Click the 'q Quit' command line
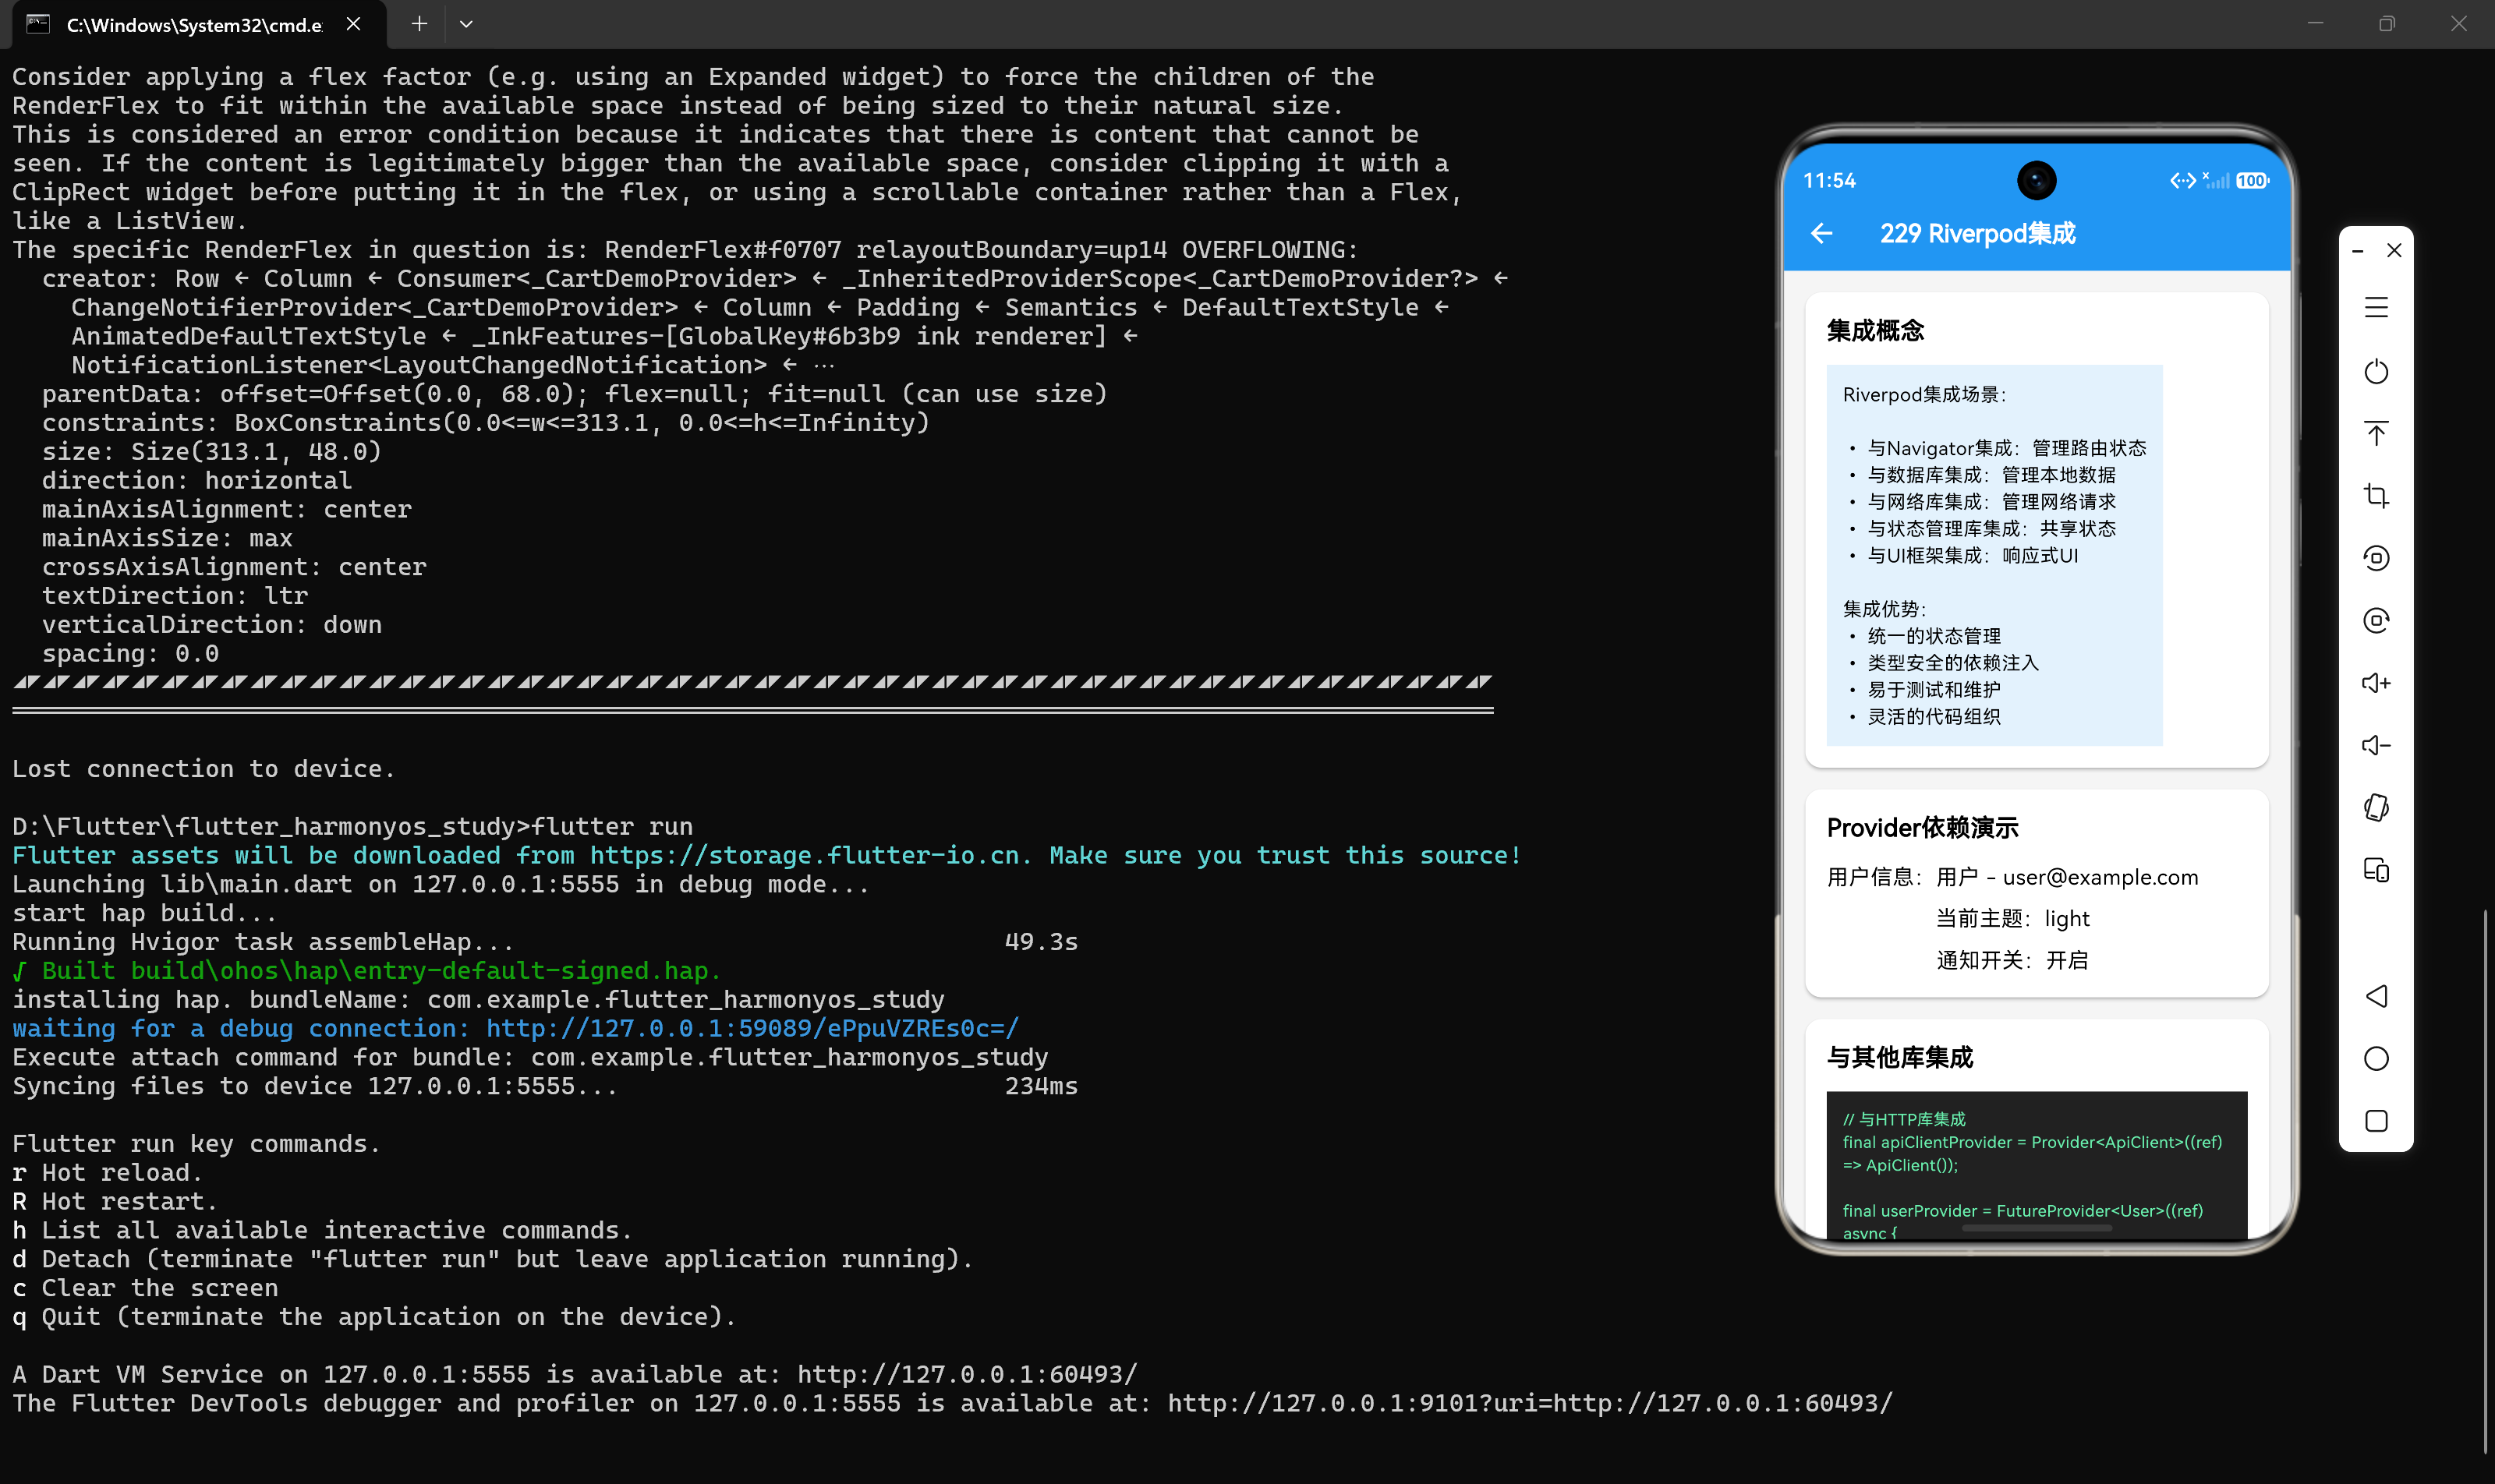Image resolution: width=2495 pixels, height=1484 pixels. 374,1316
